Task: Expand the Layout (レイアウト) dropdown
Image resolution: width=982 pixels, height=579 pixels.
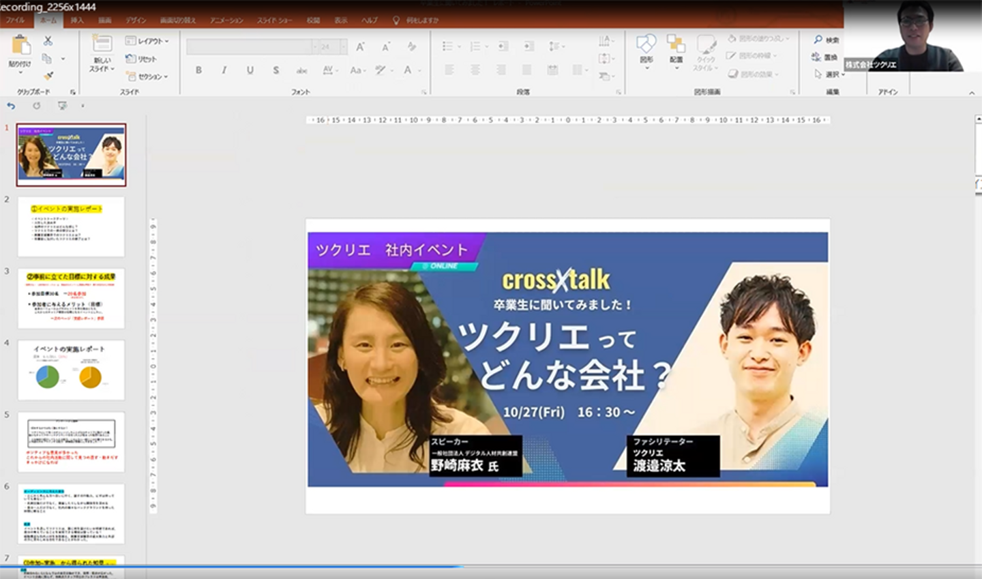Action: 147,41
